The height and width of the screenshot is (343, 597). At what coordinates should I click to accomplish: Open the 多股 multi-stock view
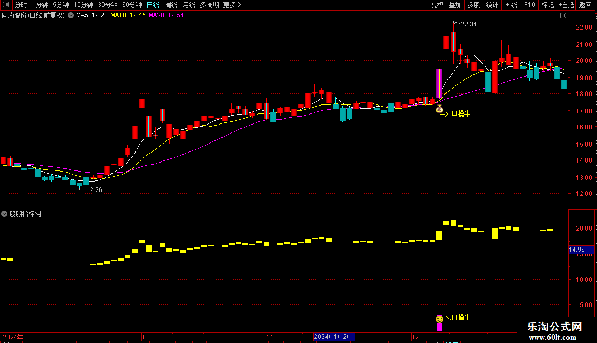coord(473,5)
